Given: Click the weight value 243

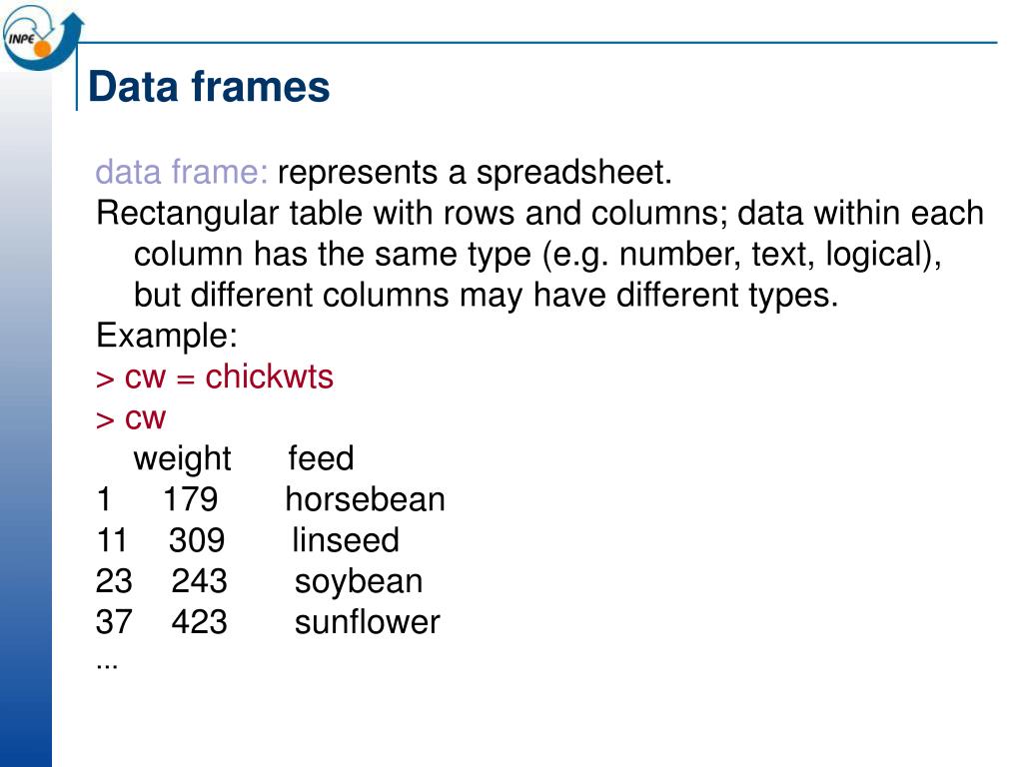Looking at the screenshot, I should pos(200,581).
